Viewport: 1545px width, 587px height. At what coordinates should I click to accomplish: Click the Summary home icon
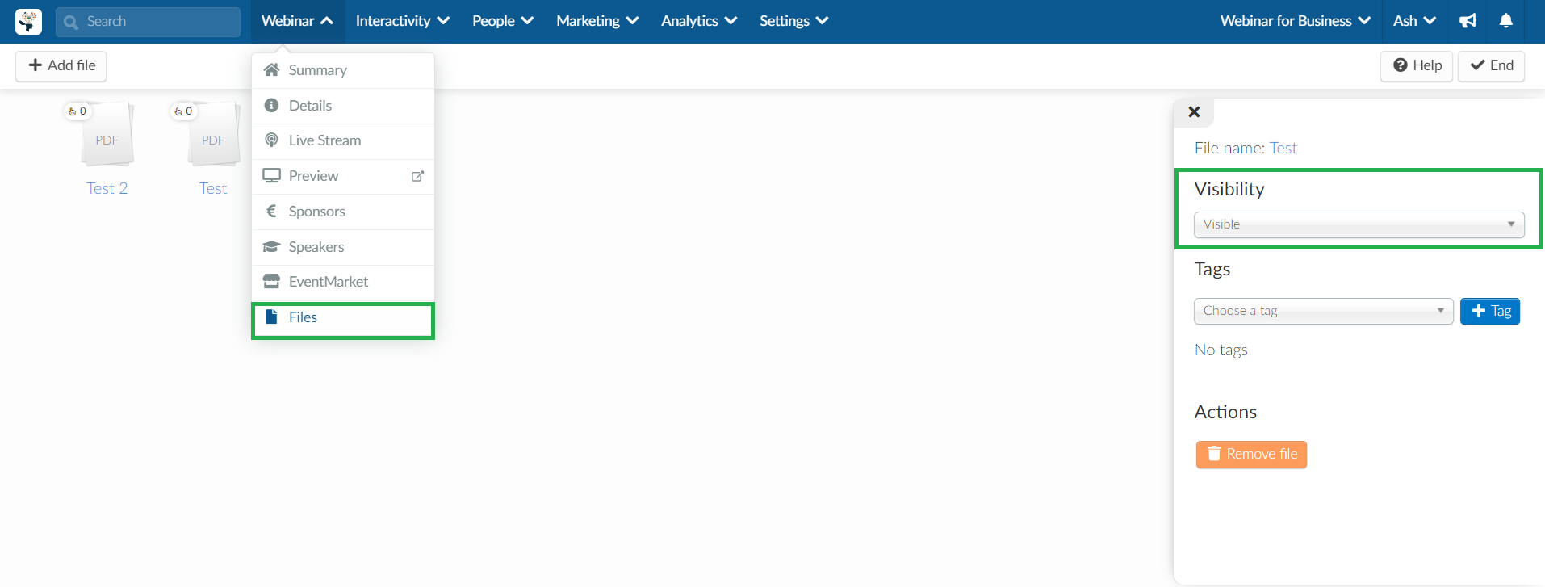(272, 70)
